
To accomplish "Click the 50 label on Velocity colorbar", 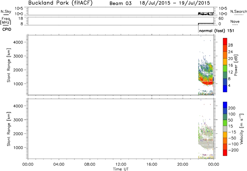I will [x=230, y=120].
